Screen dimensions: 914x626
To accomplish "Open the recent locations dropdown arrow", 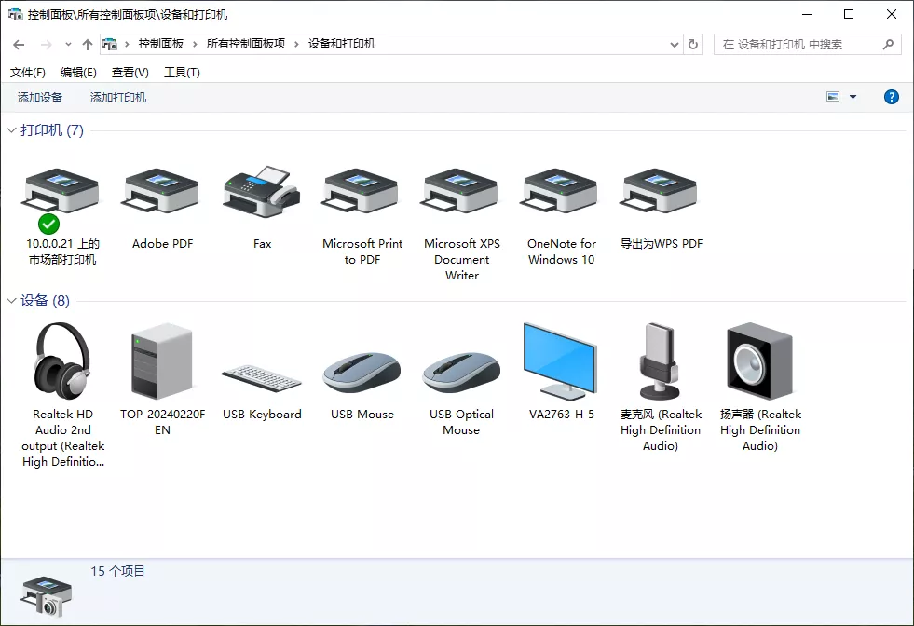I will (68, 45).
